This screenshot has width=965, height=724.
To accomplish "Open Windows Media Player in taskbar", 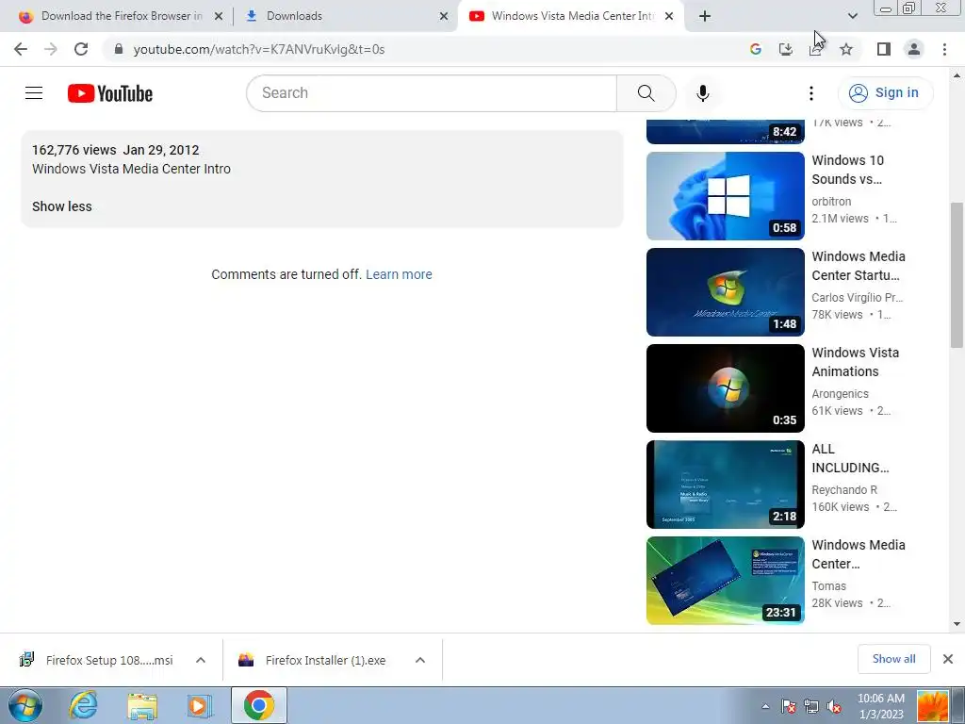I will [x=199, y=706].
